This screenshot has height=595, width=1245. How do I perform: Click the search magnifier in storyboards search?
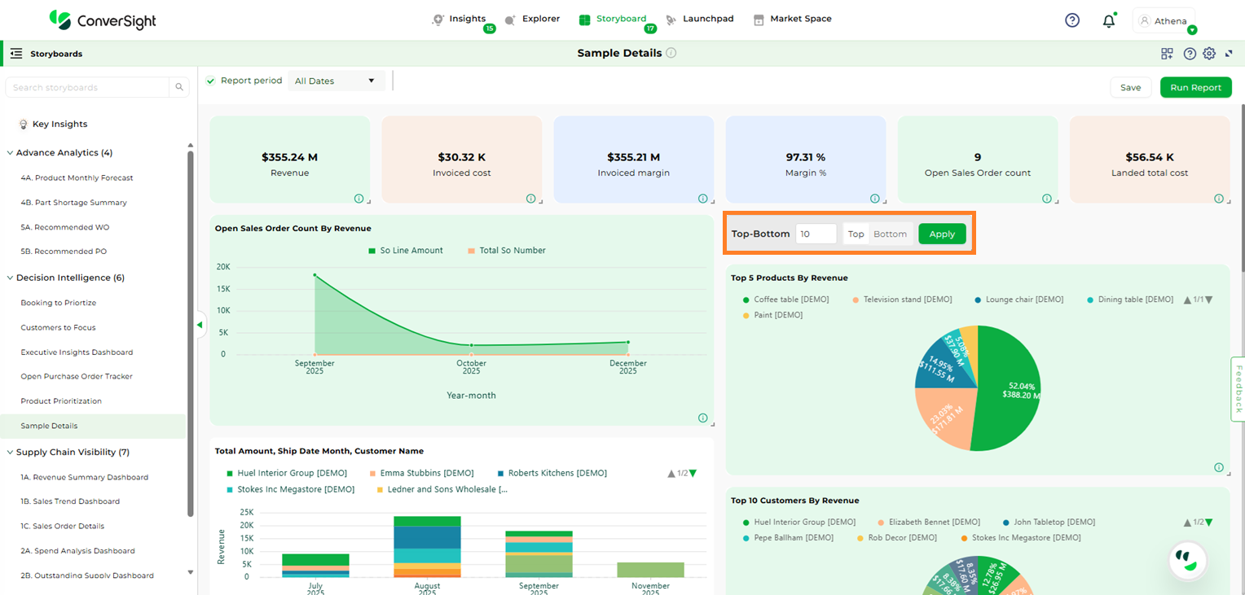coord(178,87)
